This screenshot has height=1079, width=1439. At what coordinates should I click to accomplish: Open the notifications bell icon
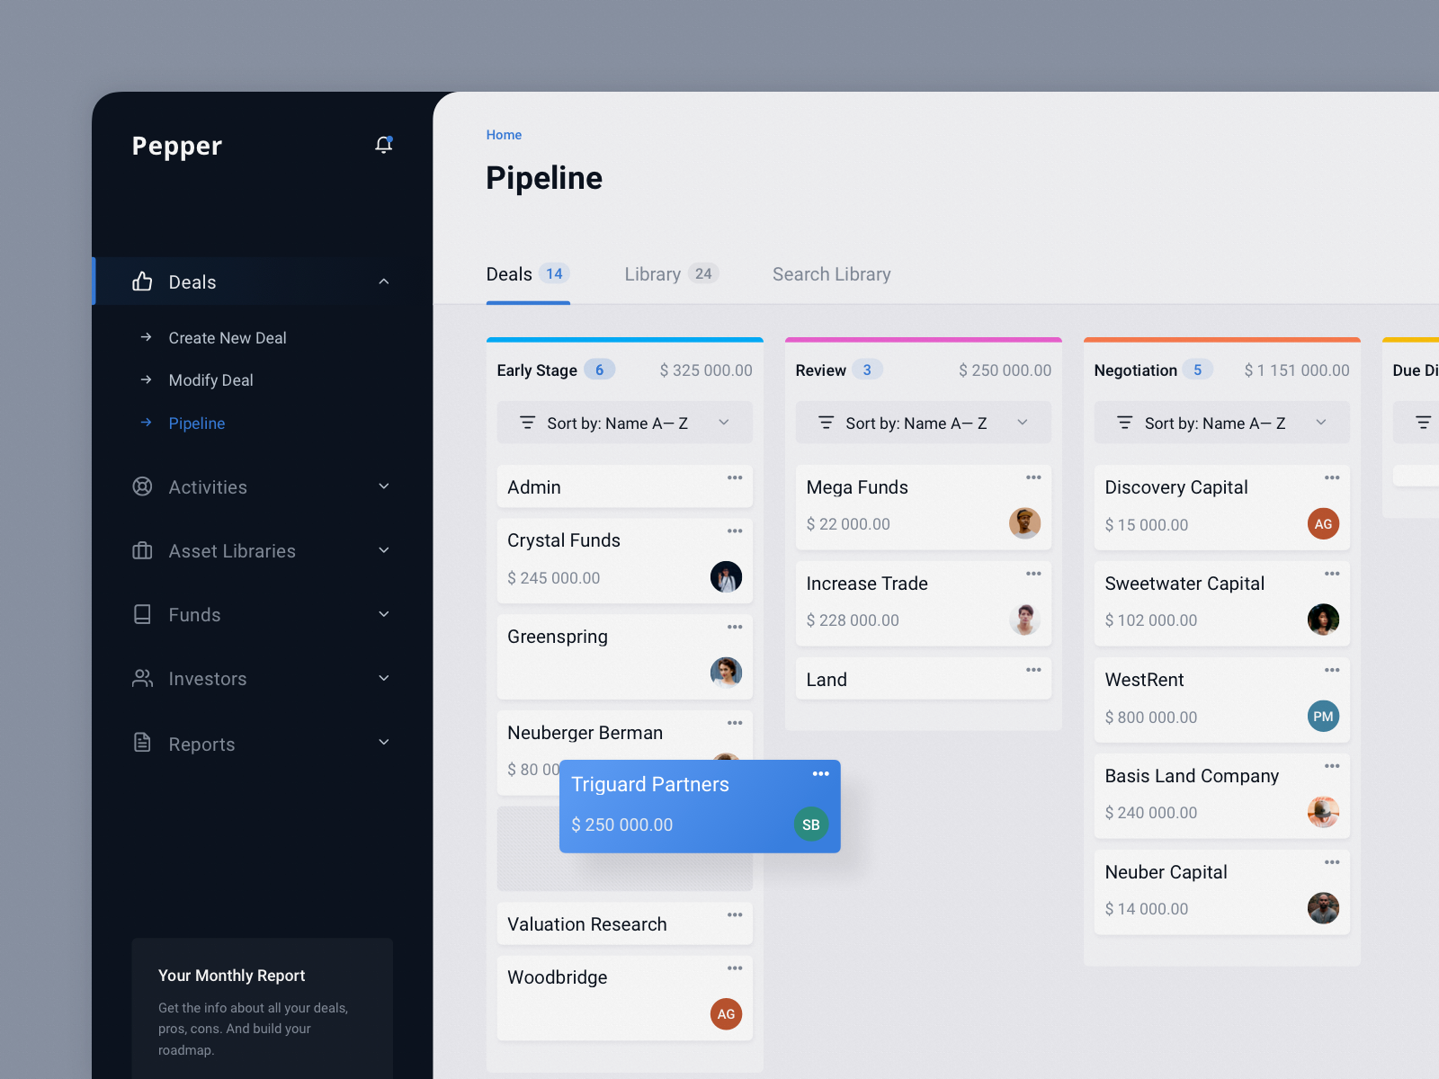pyautogui.click(x=384, y=145)
